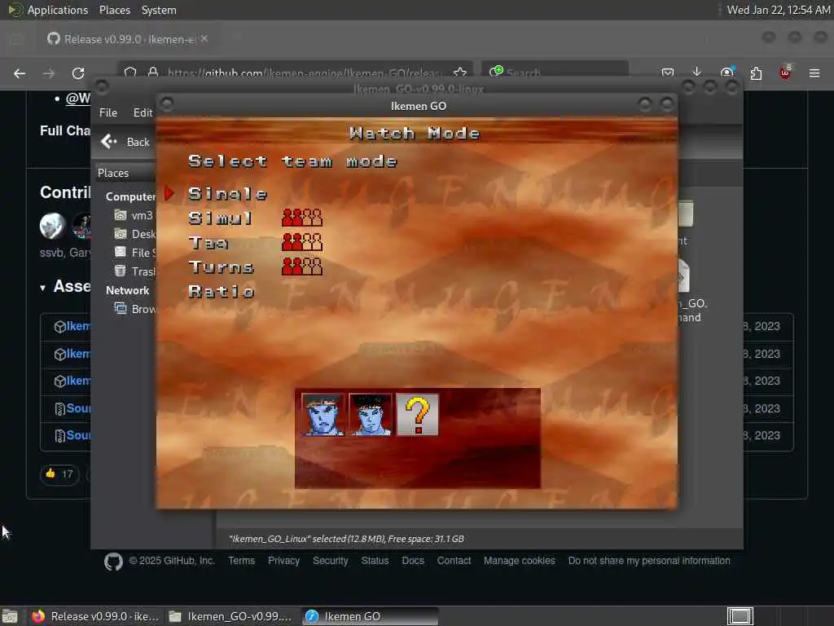Open Do not share my personal information link
The height and width of the screenshot is (626, 834).
coord(649,561)
